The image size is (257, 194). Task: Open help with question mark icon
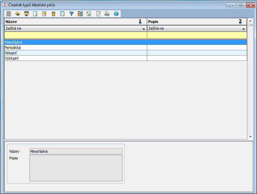[x=116, y=14]
